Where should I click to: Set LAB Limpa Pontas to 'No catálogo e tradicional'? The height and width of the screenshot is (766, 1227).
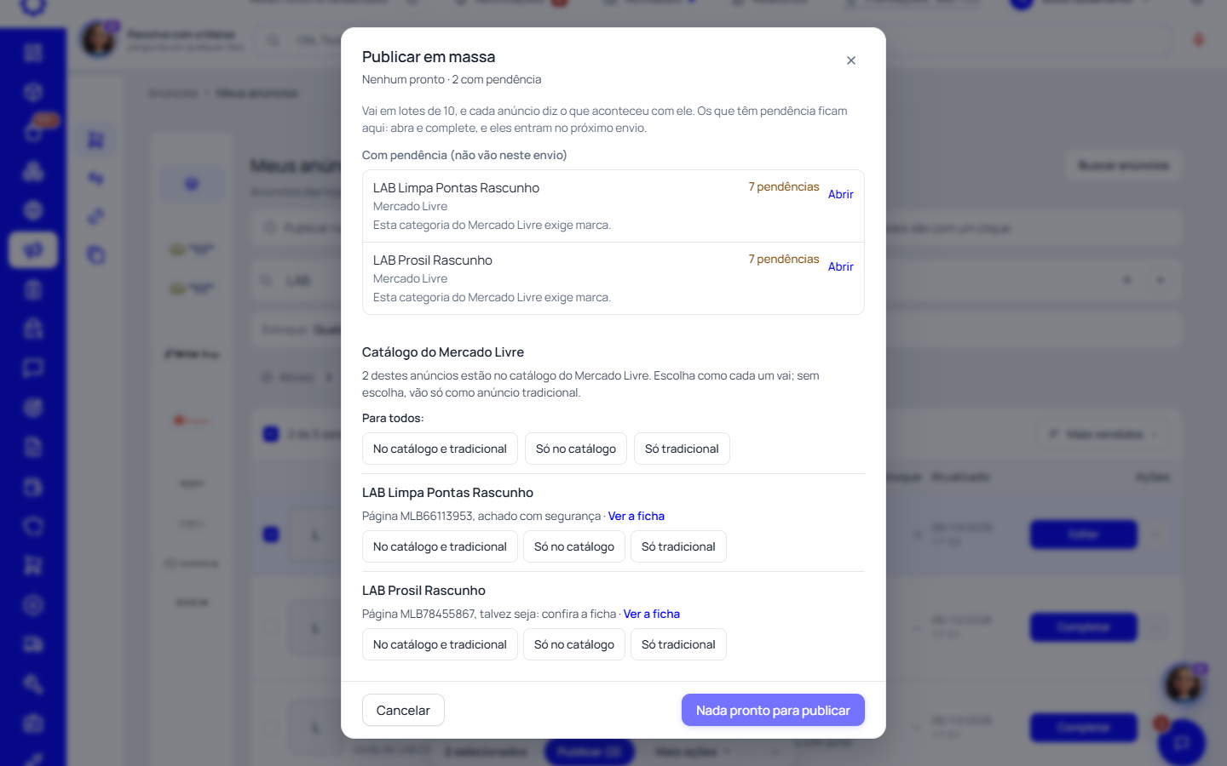(440, 546)
